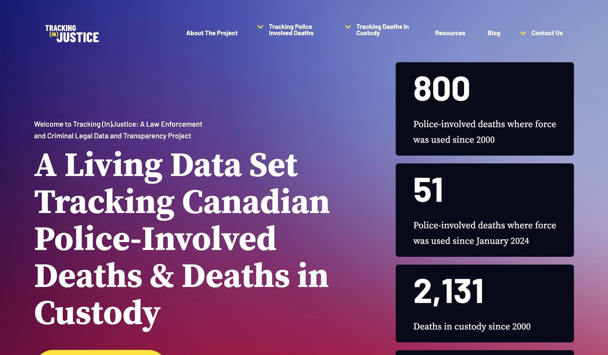Expand chevron beside Tracking Police Involved Deaths
608x355 pixels.
260,27
